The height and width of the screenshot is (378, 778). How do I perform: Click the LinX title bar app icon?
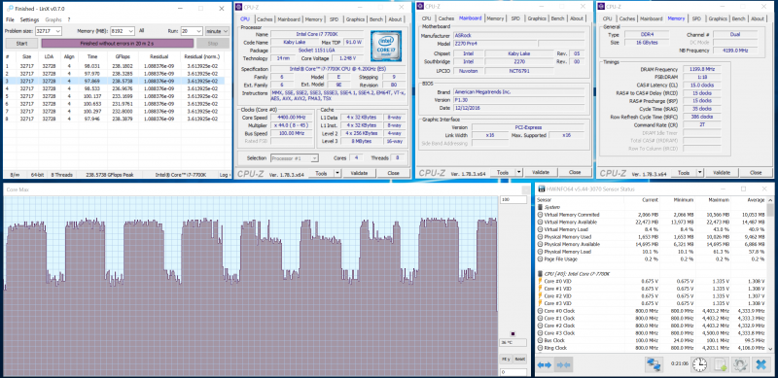click(10, 9)
